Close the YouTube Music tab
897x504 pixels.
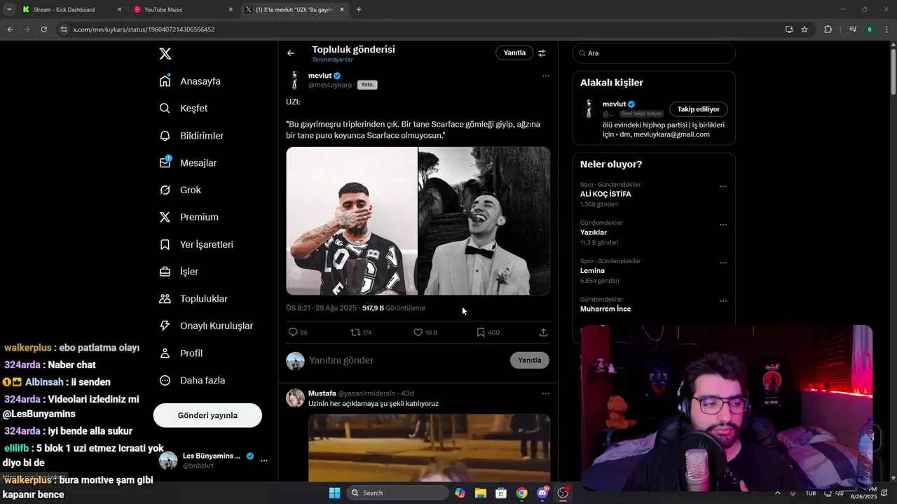click(231, 10)
